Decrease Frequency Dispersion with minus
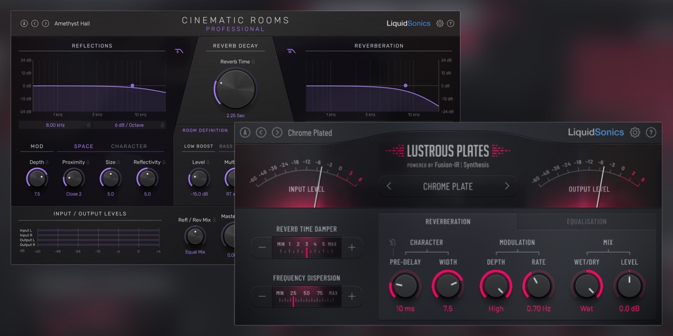The height and width of the screenshot is (336, 673). (262, 296)
